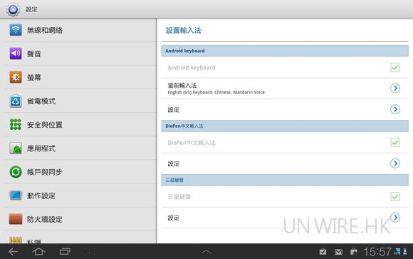Tap the sync icon for 帳戶與同步

(16, 172)
